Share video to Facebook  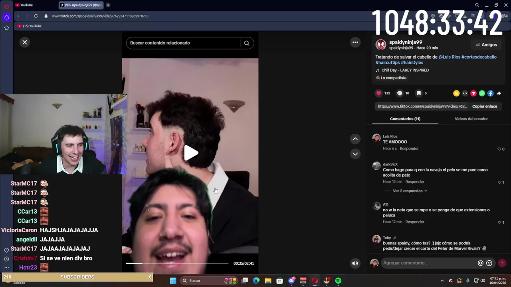point(490,93)
